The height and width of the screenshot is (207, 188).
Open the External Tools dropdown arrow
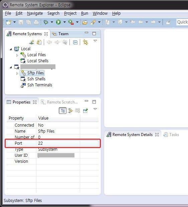[x=77, y=22]
